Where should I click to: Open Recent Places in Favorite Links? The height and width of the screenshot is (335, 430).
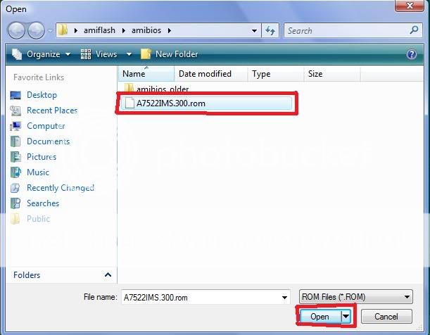click(x=51, y=110)
